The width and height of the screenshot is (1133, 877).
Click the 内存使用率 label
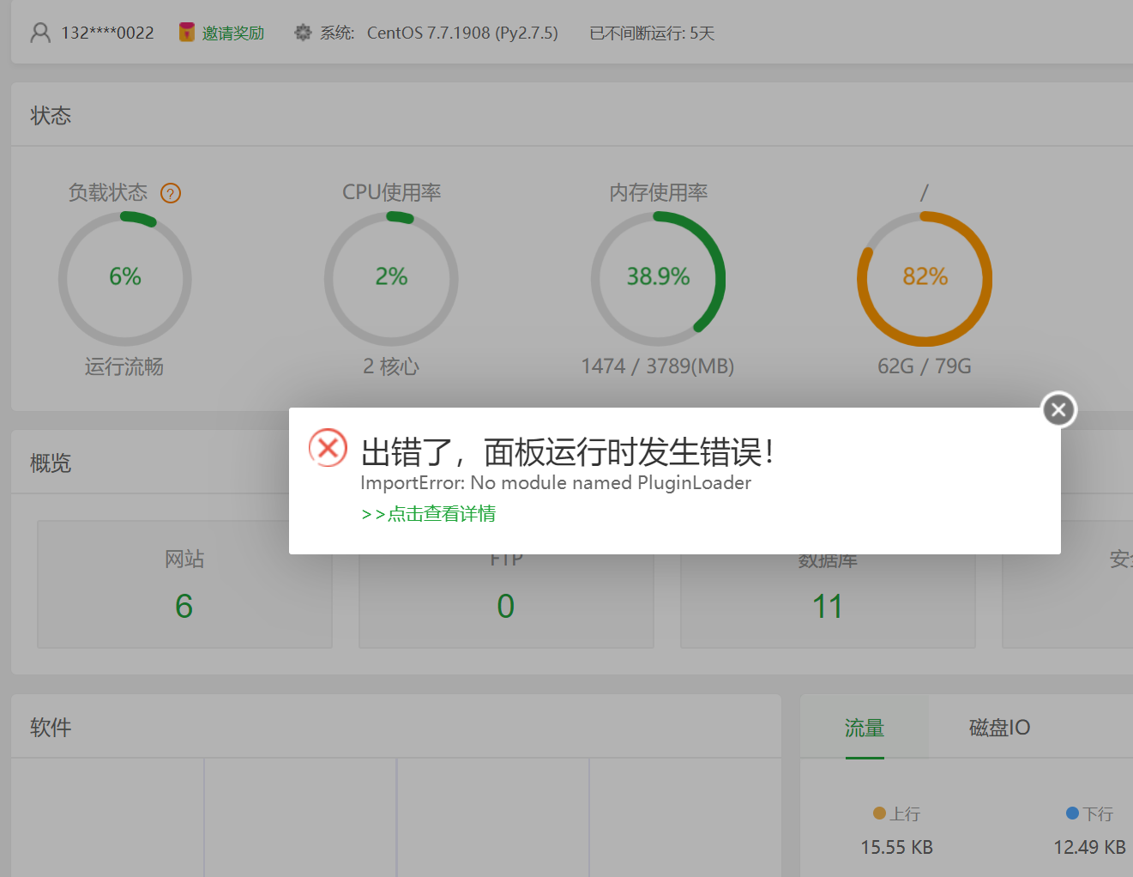click(659, 192)
